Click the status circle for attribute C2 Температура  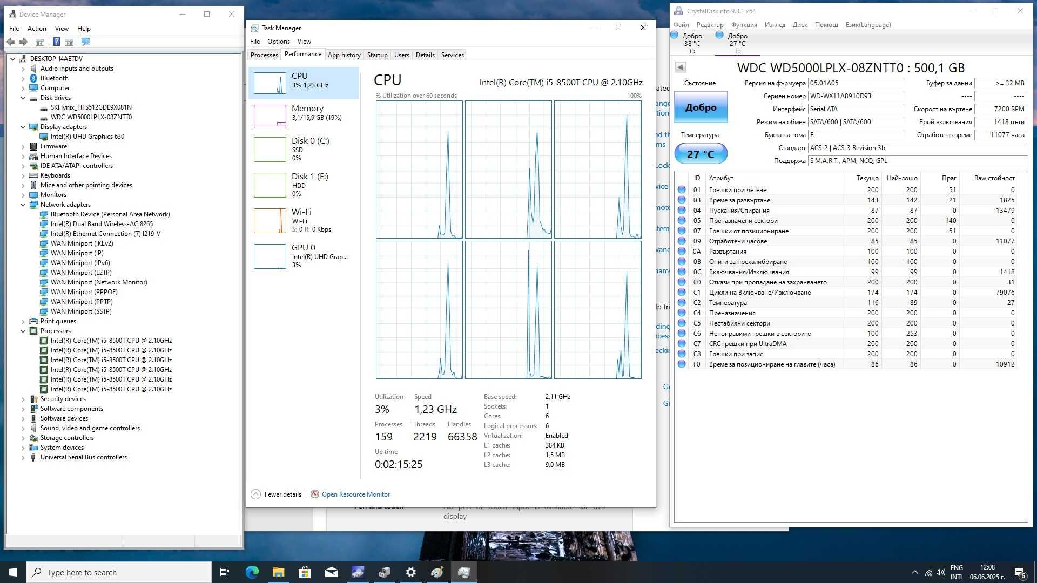pyautogui.click(x=682, y=303)
